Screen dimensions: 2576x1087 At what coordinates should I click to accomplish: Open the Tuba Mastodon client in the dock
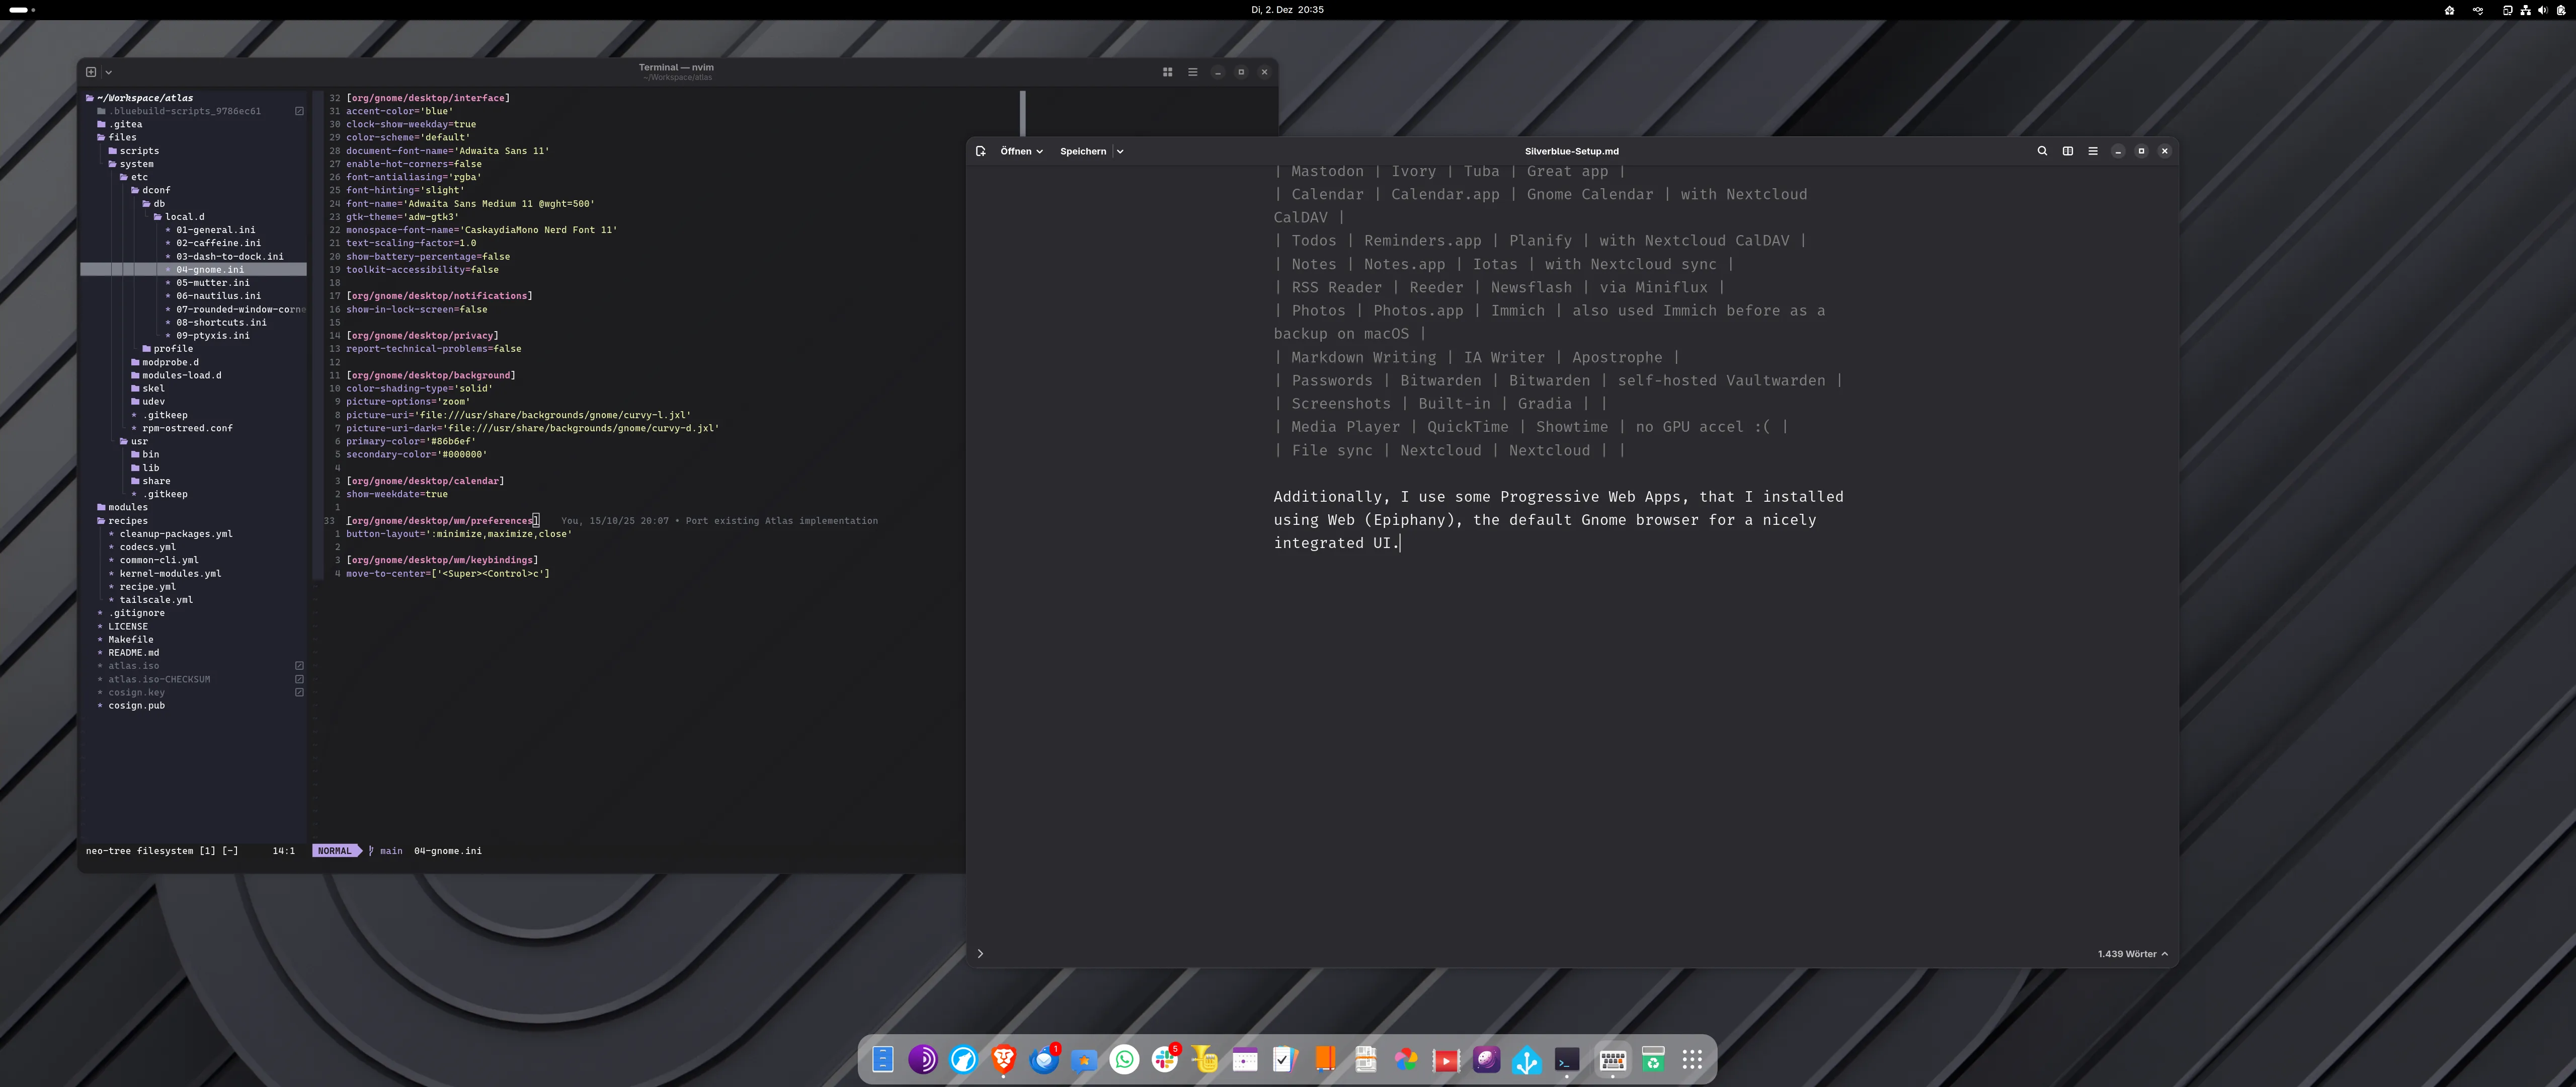tap(1204, 1059)
